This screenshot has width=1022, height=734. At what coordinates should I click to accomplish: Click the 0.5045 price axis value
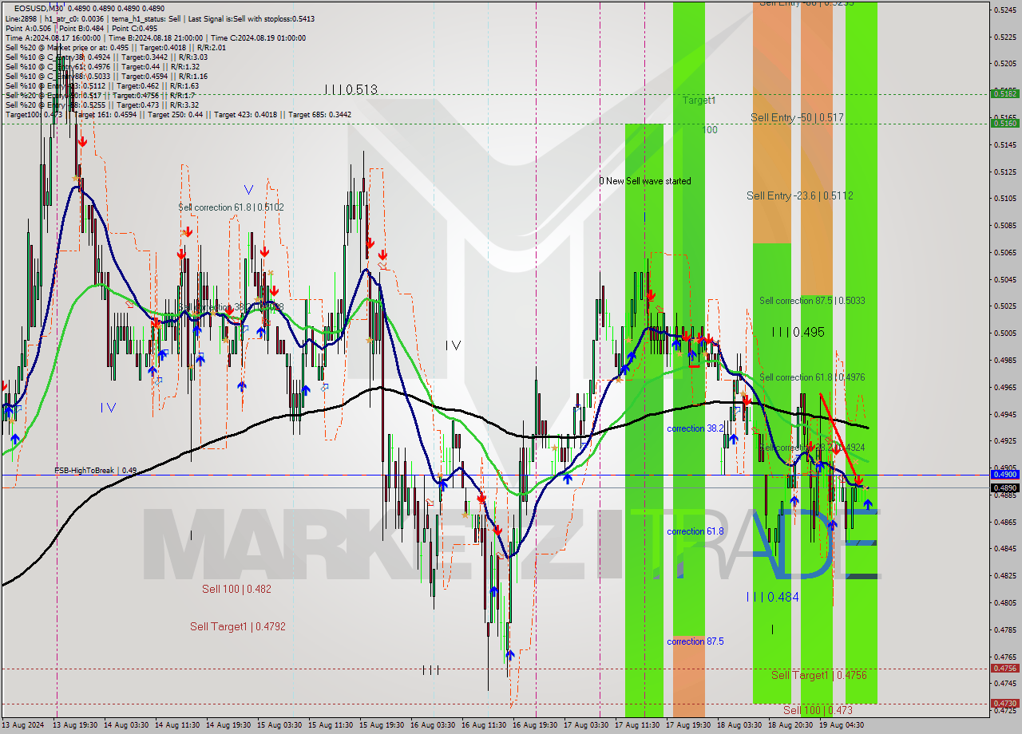(x=1004, y=279)
